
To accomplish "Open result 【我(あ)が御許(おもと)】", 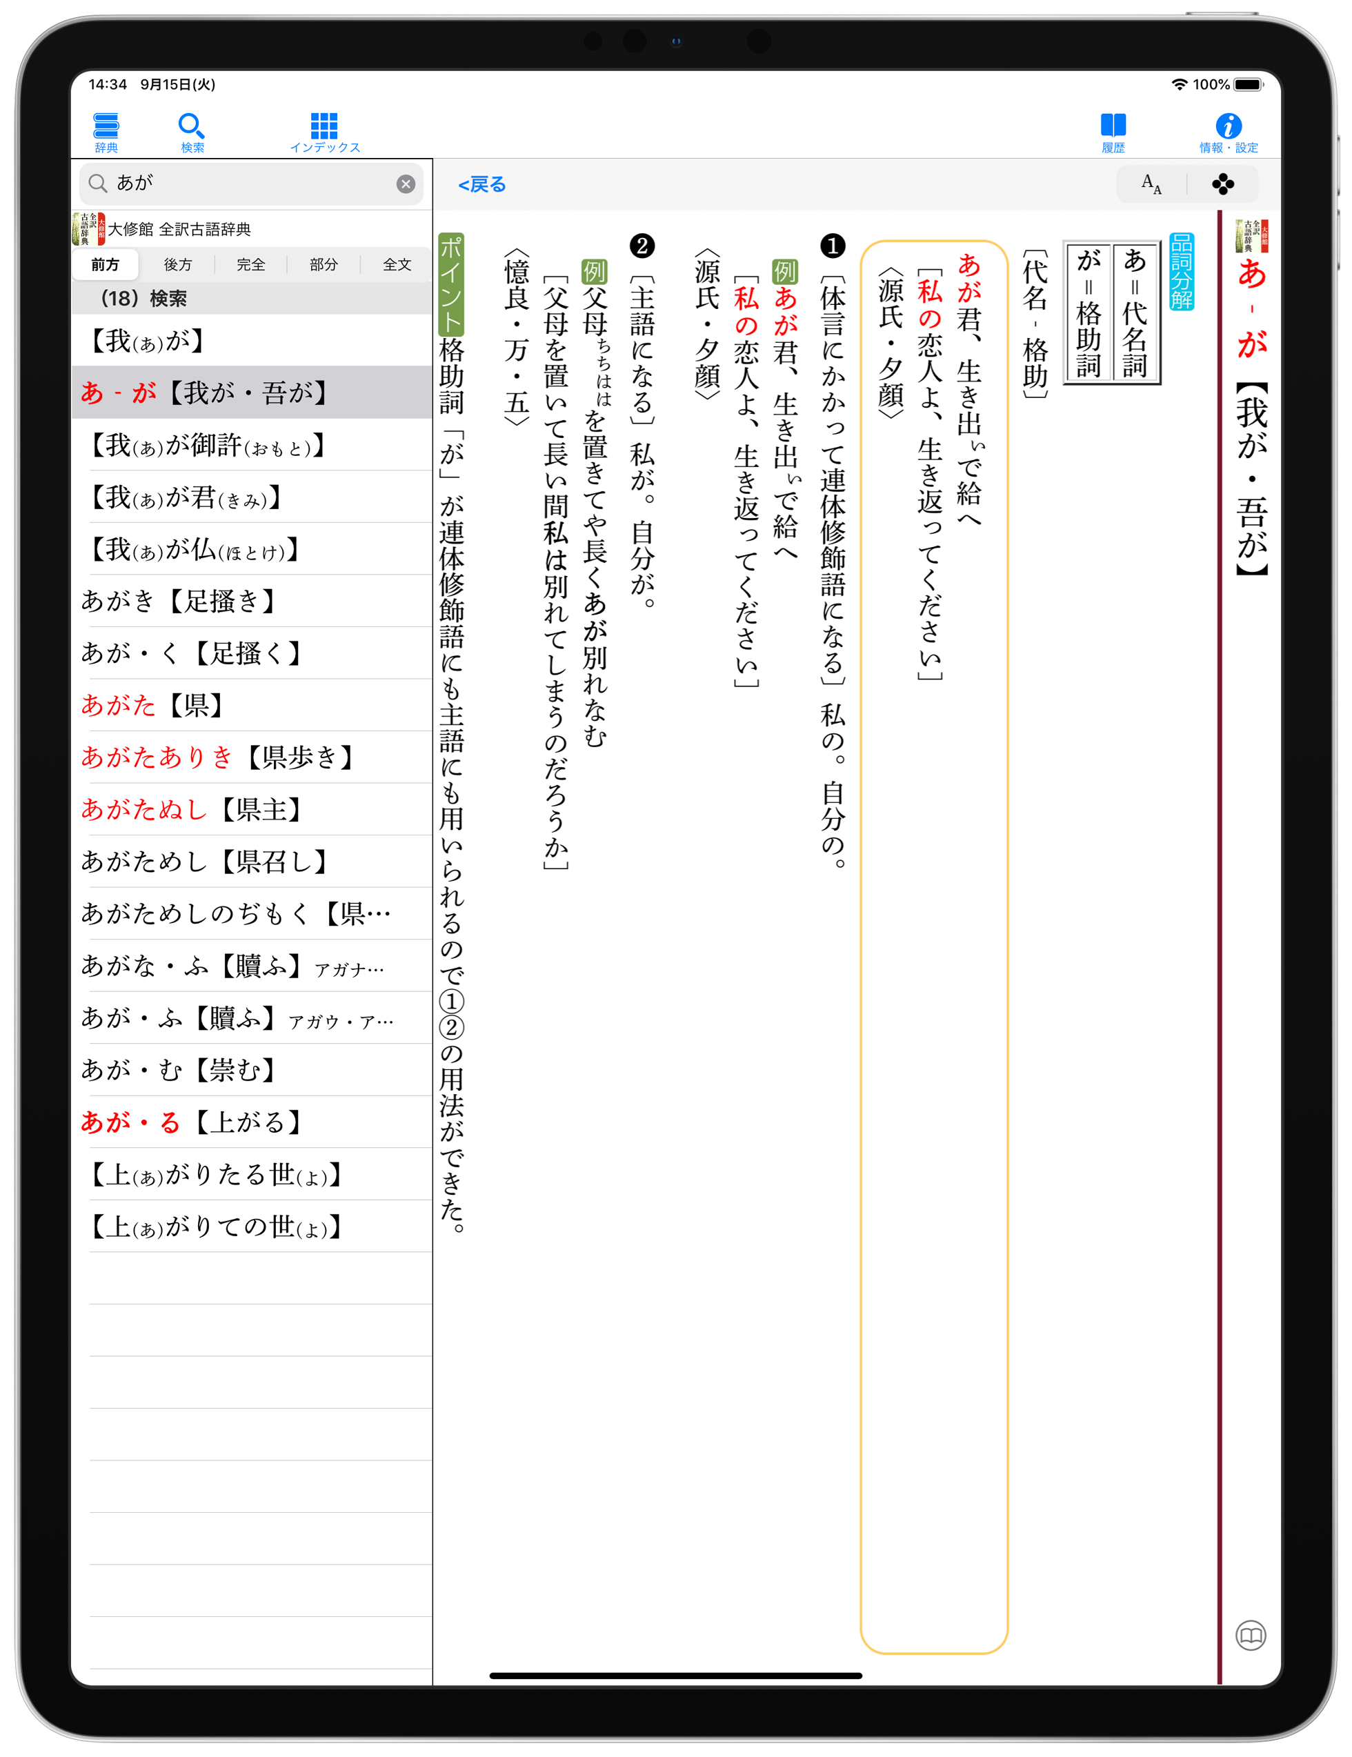I will 252,445.
